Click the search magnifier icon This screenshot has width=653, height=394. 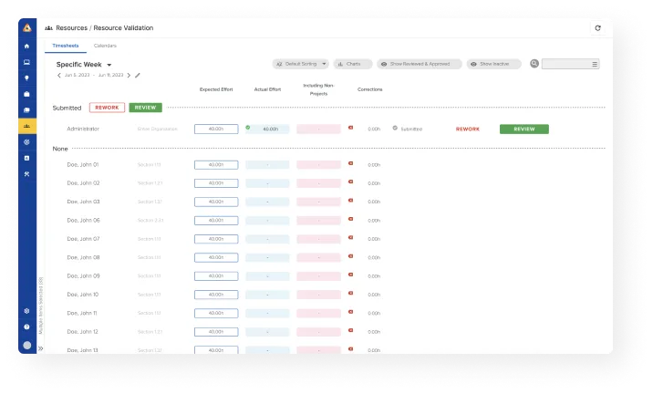(x=534, y=64)
